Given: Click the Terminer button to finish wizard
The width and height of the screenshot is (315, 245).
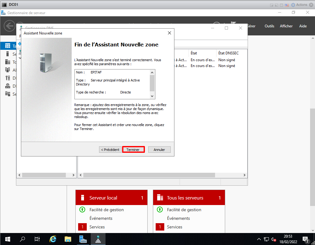Looking at the screenshot, I should coord(133,150).
